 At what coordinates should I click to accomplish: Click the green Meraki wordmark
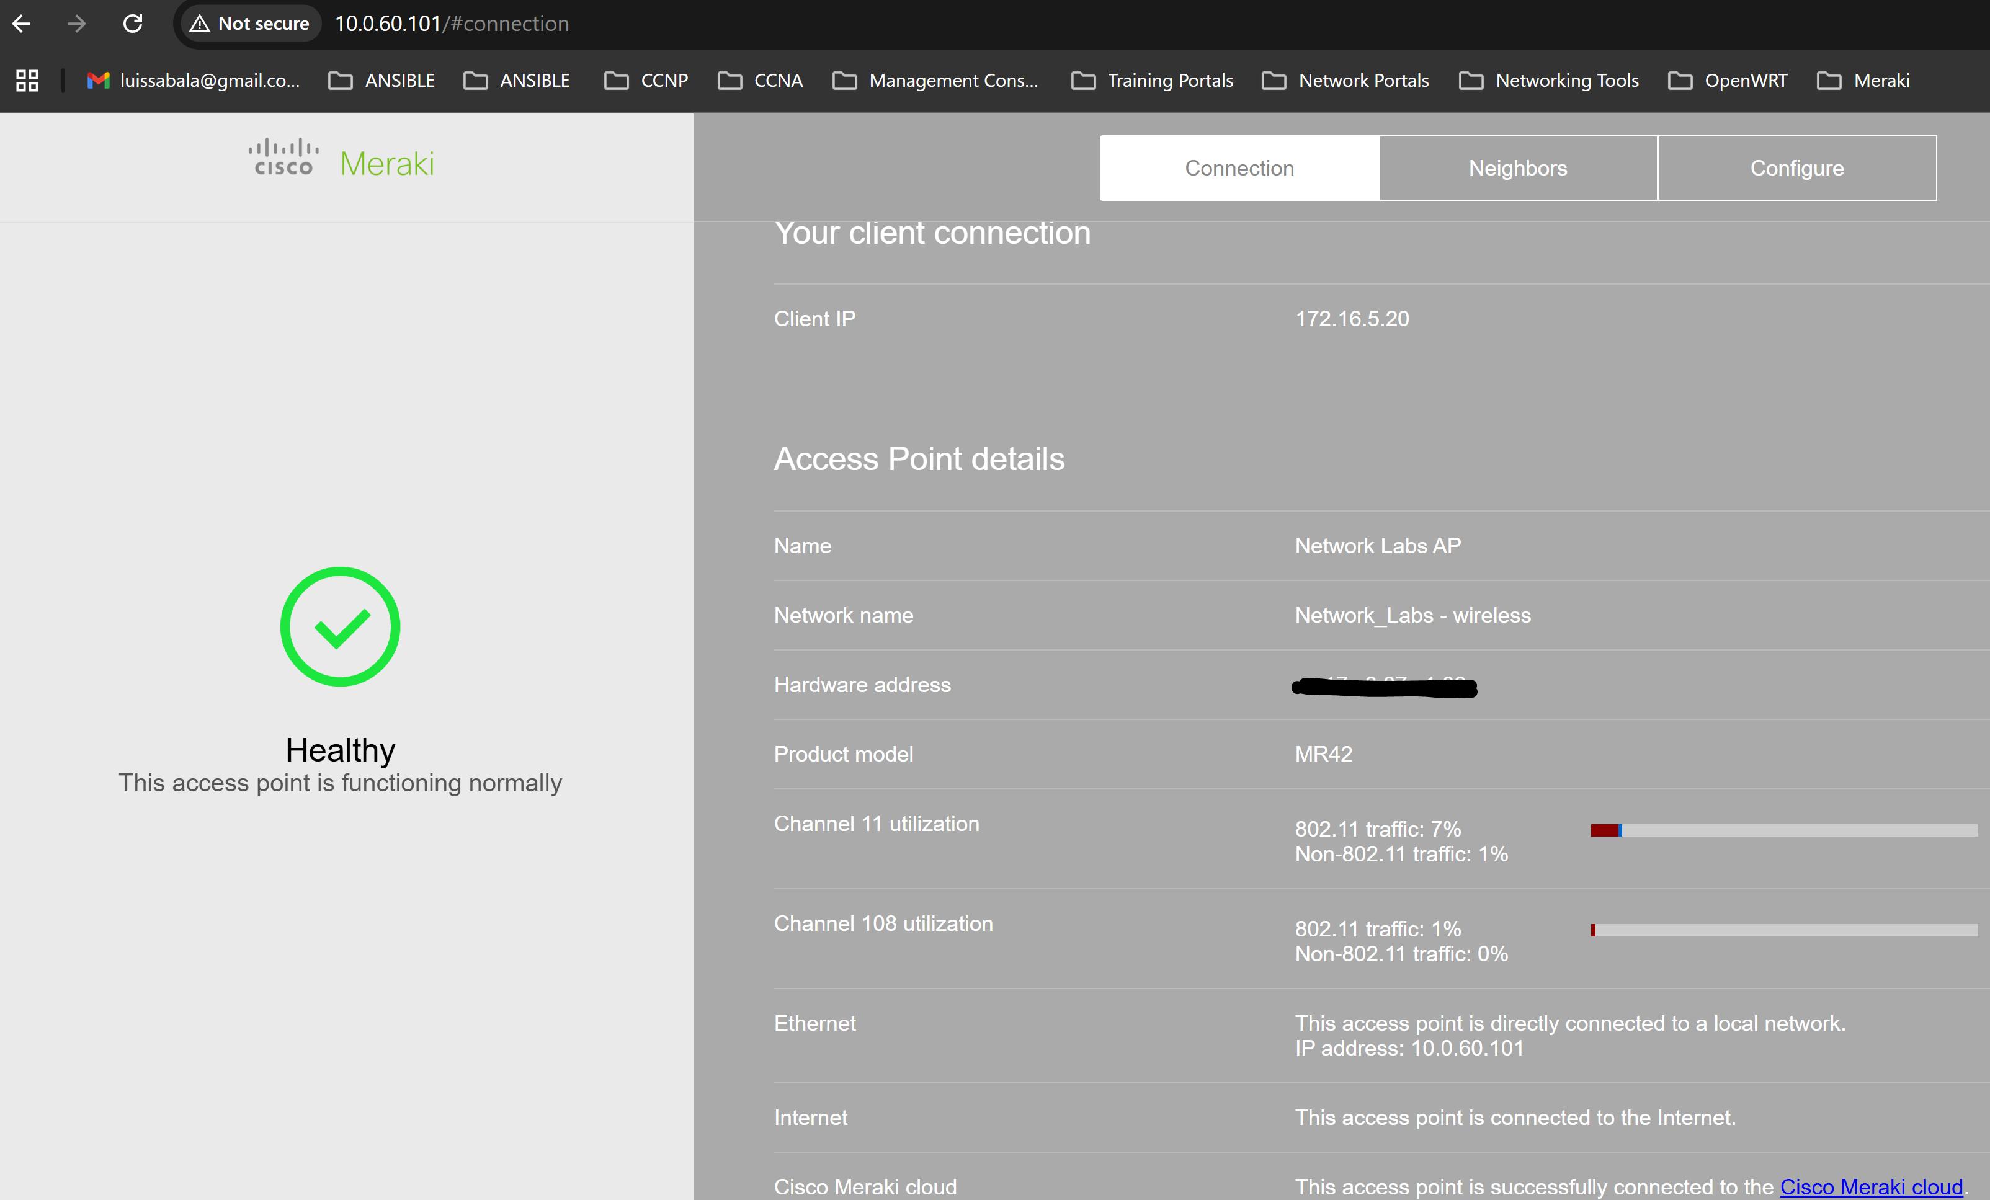tap(387, 164)
